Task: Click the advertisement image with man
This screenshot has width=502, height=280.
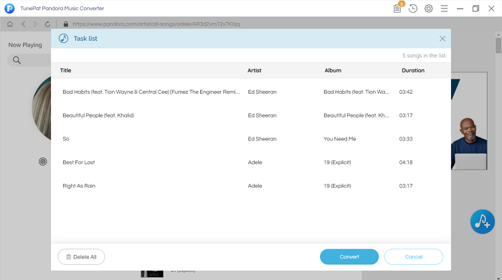Action: (x=469, y=121)
